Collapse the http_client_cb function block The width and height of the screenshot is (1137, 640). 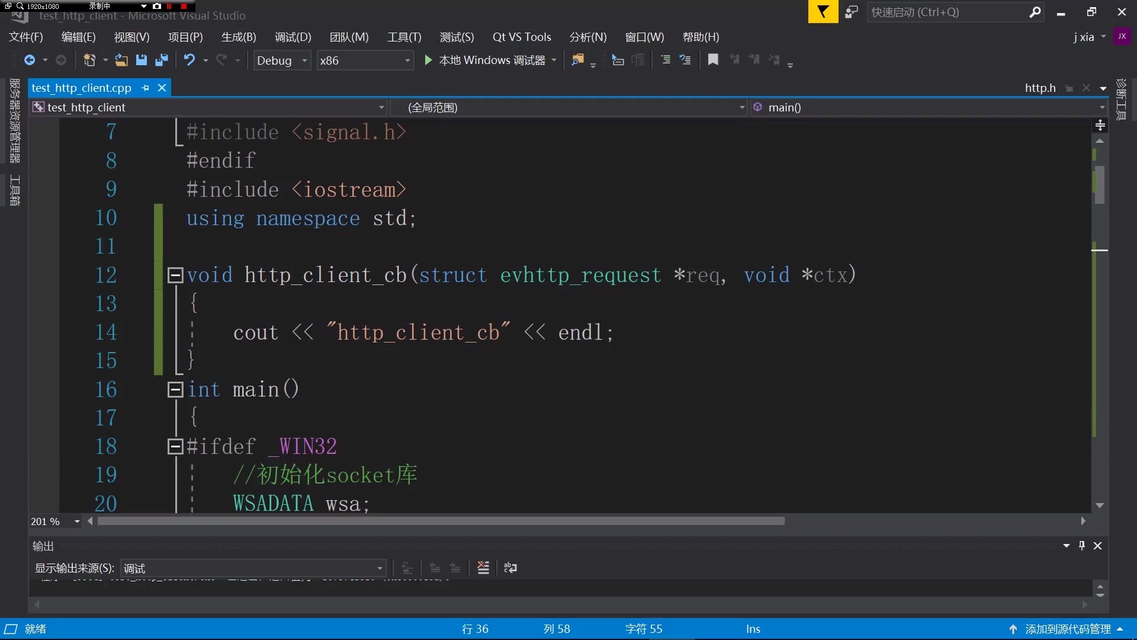[x=175, y=275]
